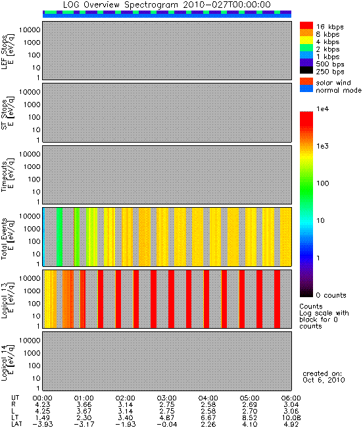Click the red 16 kbps legend swatch
363x428 pixels.
click(x=306, y=26)
